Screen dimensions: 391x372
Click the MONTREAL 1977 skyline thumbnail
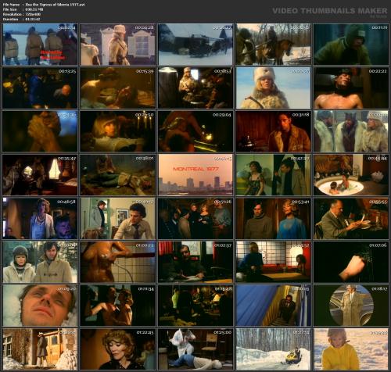point(195,175)
